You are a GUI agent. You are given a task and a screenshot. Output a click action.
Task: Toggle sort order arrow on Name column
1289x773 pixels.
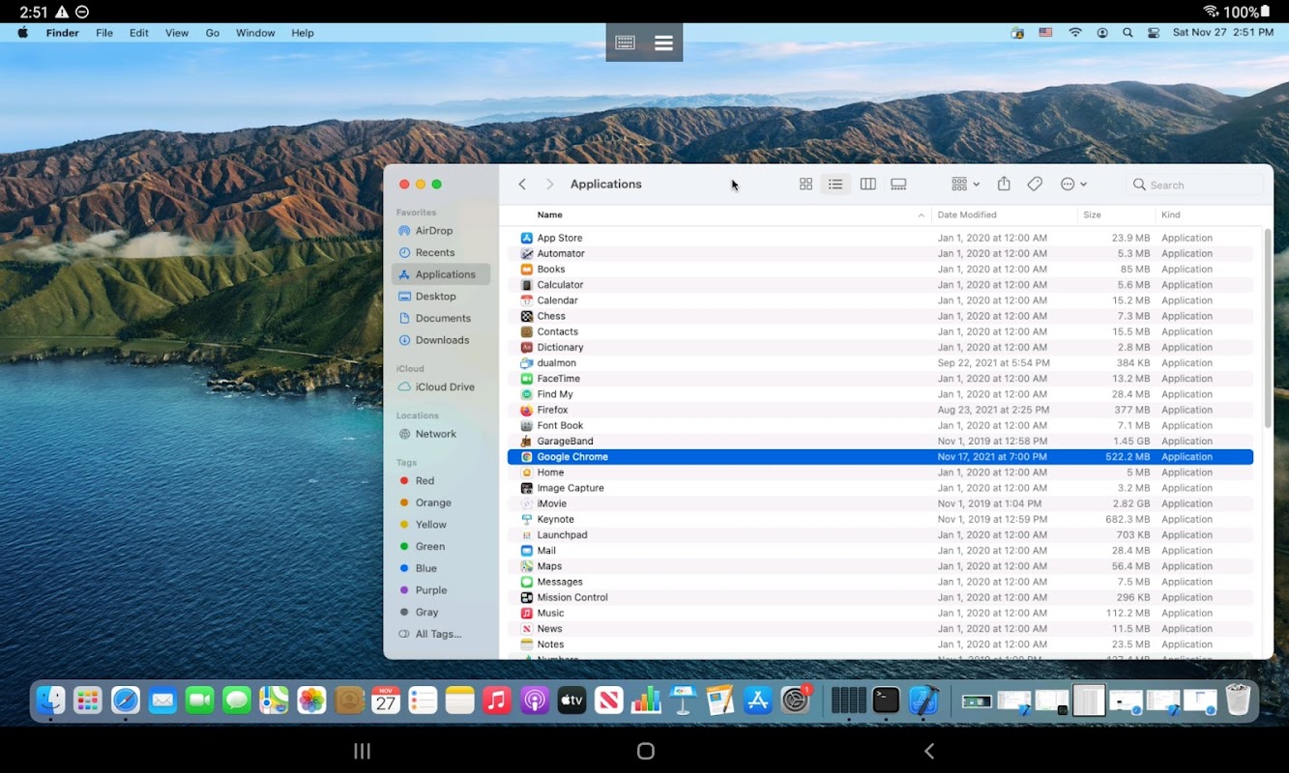pos(921,215)
